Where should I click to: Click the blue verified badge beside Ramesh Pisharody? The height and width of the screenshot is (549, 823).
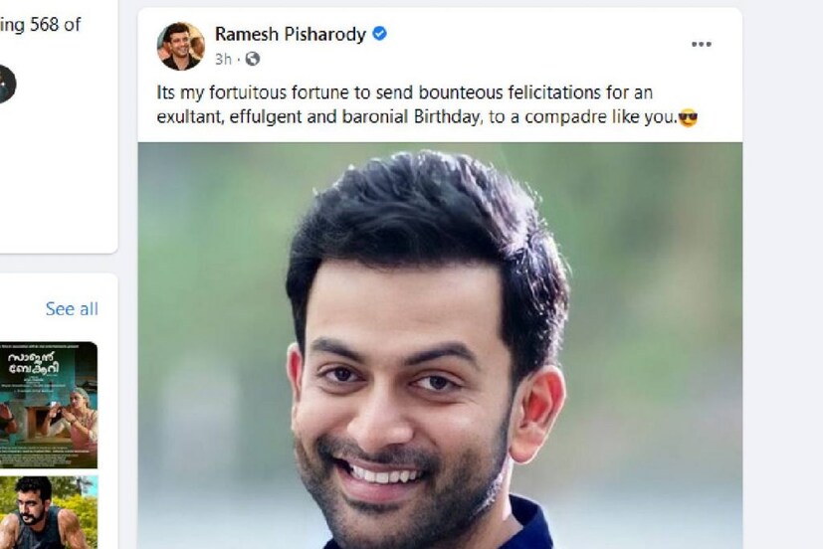click(x=379, y=34)
